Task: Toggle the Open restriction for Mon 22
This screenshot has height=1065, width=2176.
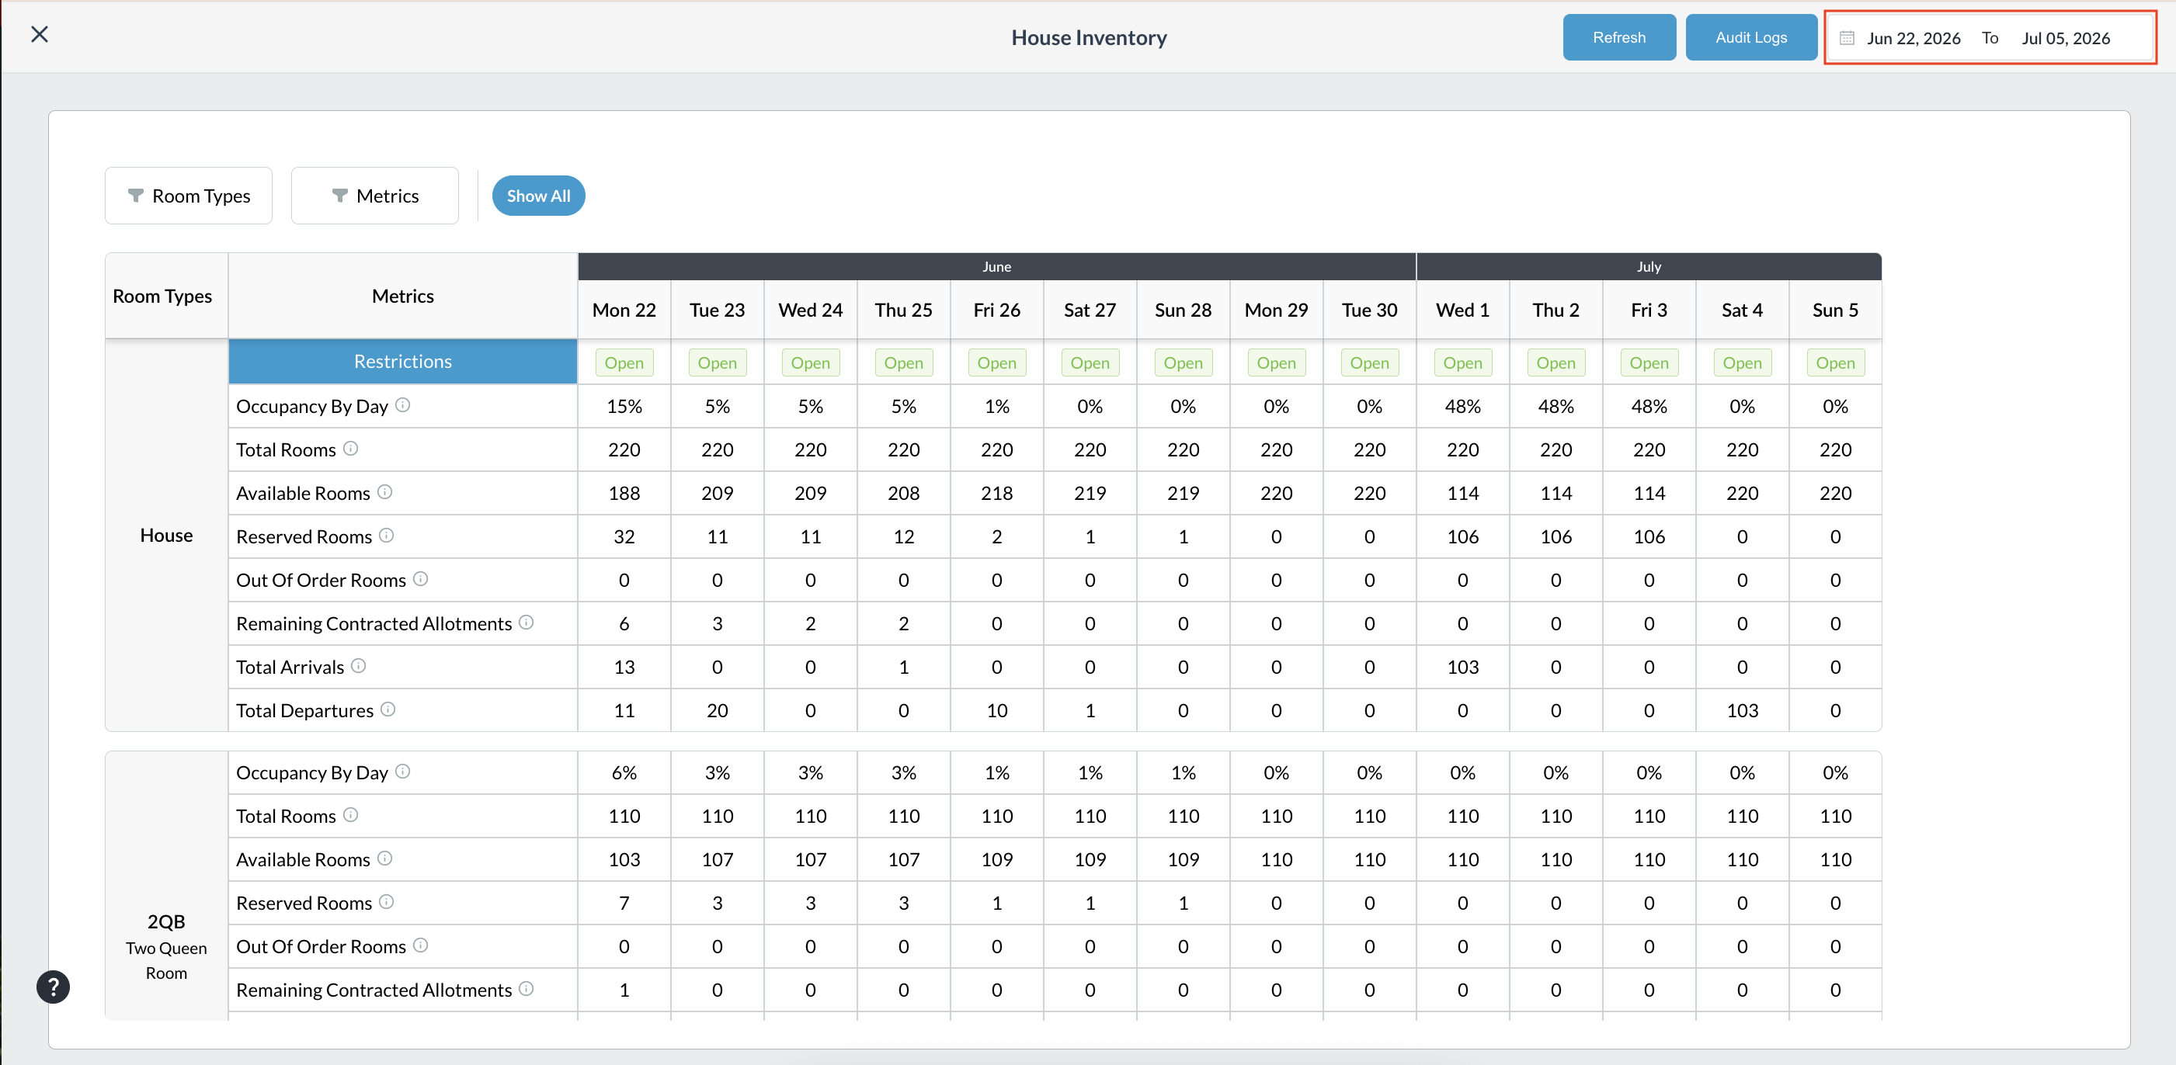Action: 624,363
